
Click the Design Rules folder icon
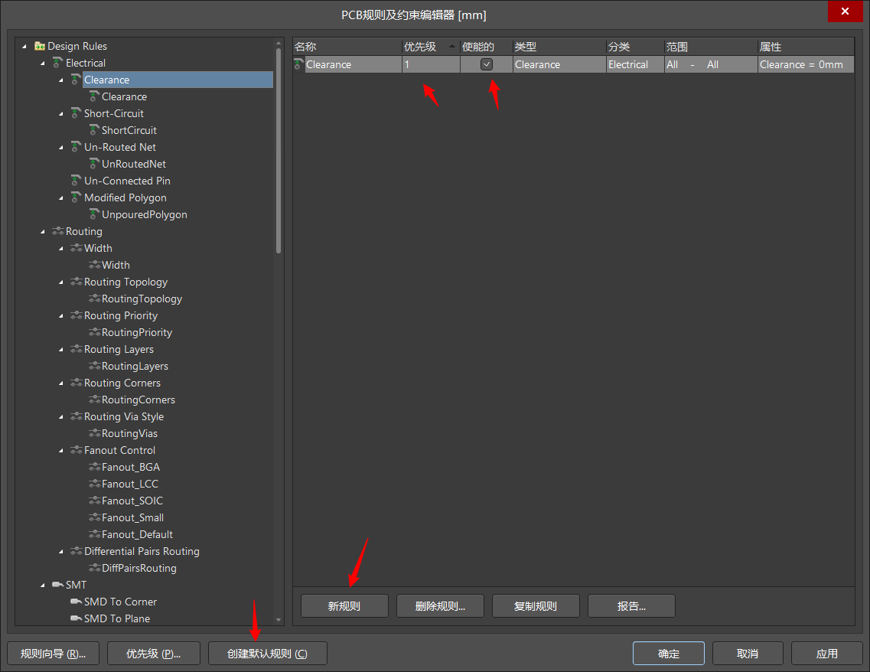[40, 47]
